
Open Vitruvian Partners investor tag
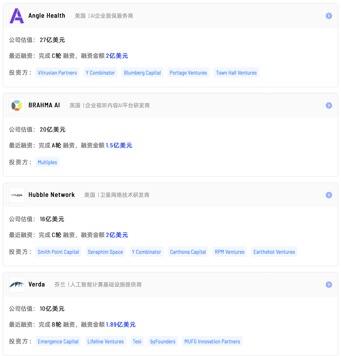pos(57,73)
